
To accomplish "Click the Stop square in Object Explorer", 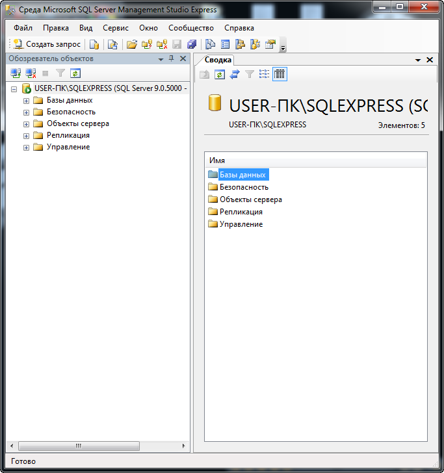I will tap(46, 73).
